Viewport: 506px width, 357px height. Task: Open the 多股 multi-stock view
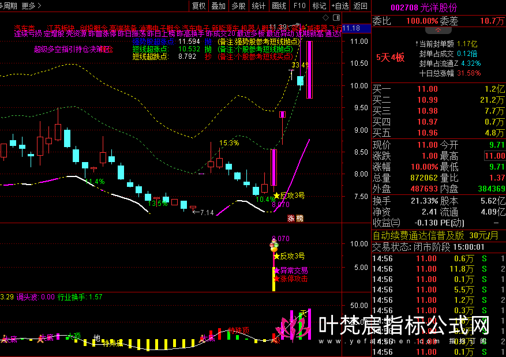pyautogui.click(x=238, y=6)
